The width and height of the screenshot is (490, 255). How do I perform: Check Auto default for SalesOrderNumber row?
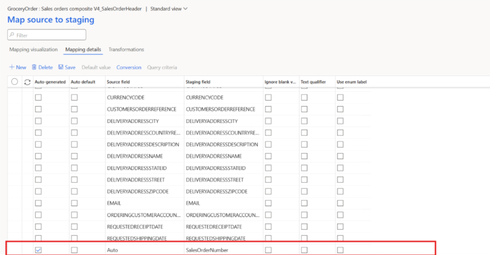pos(74,250)
